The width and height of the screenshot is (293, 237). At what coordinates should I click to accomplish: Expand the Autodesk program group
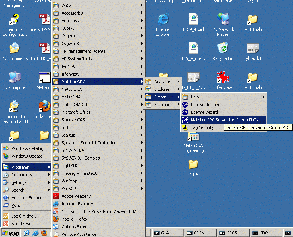coord(98,21)
